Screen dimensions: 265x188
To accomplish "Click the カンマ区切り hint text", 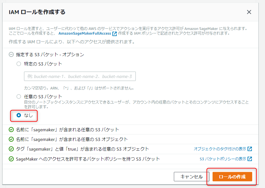I will pyautogui.click(x=79, y=88).
